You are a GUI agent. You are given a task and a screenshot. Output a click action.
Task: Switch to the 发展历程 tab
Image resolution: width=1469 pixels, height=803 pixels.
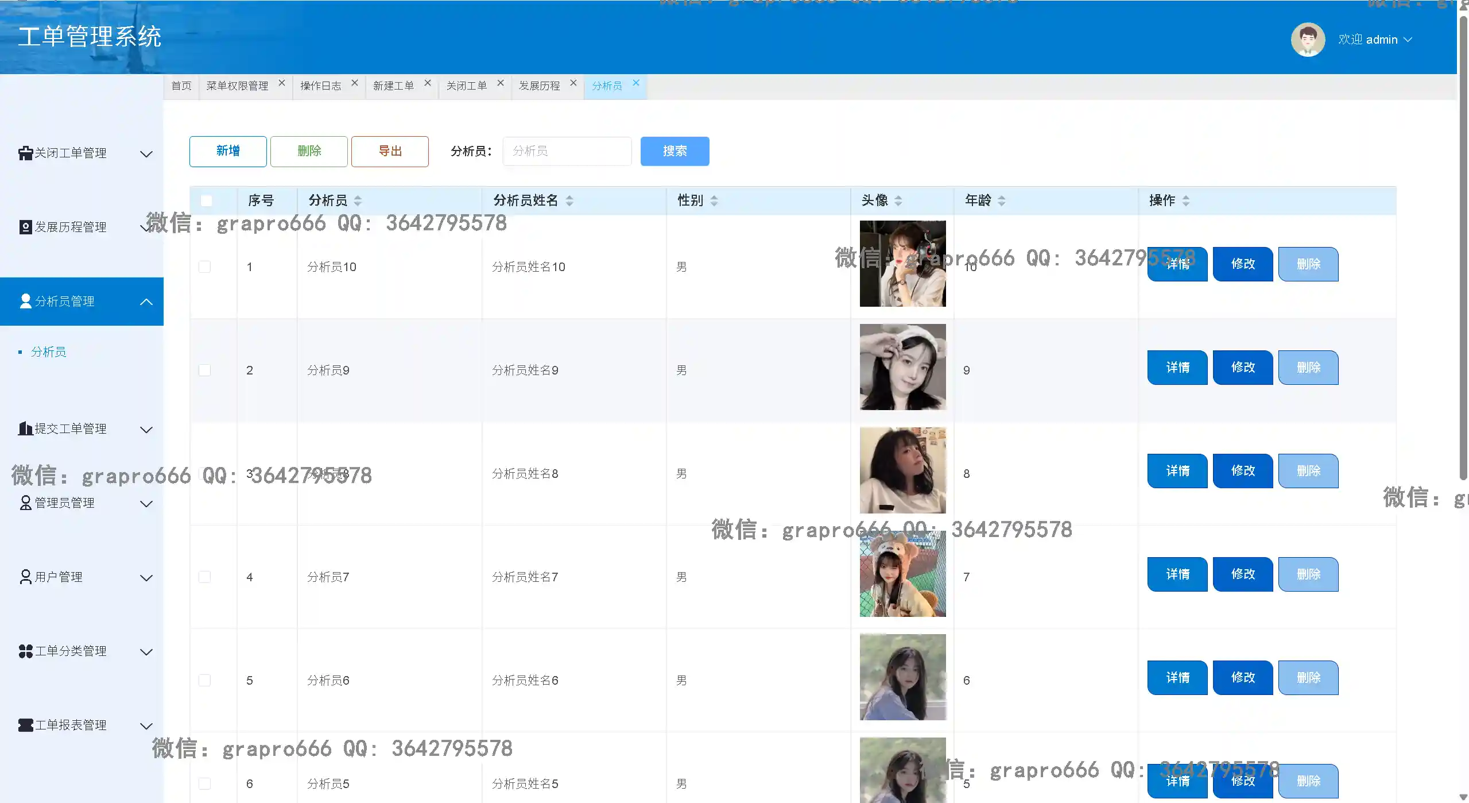click(x=539, y=86)
